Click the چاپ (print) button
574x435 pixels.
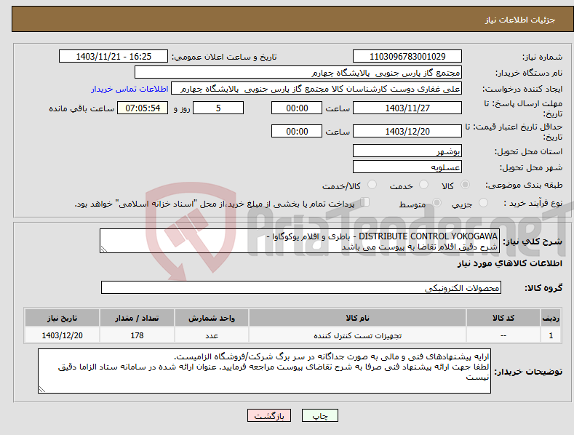tap(319, 415)
